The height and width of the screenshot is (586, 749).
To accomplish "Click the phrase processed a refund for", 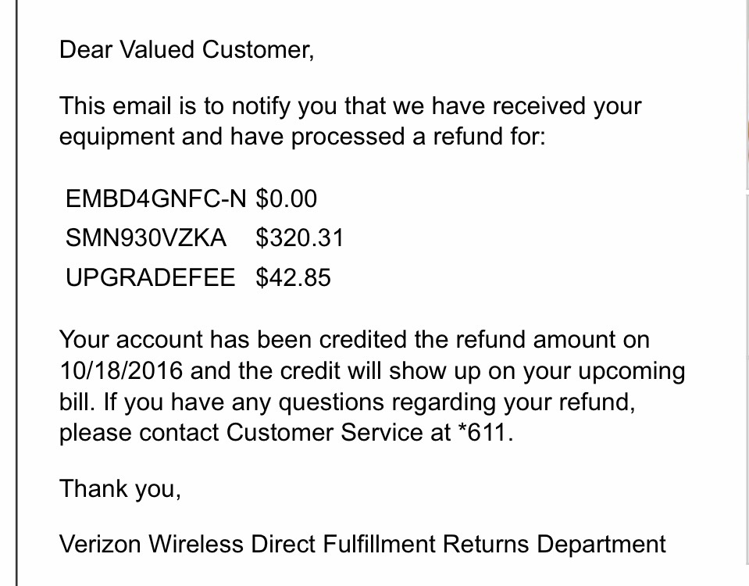I will (418, 137).
